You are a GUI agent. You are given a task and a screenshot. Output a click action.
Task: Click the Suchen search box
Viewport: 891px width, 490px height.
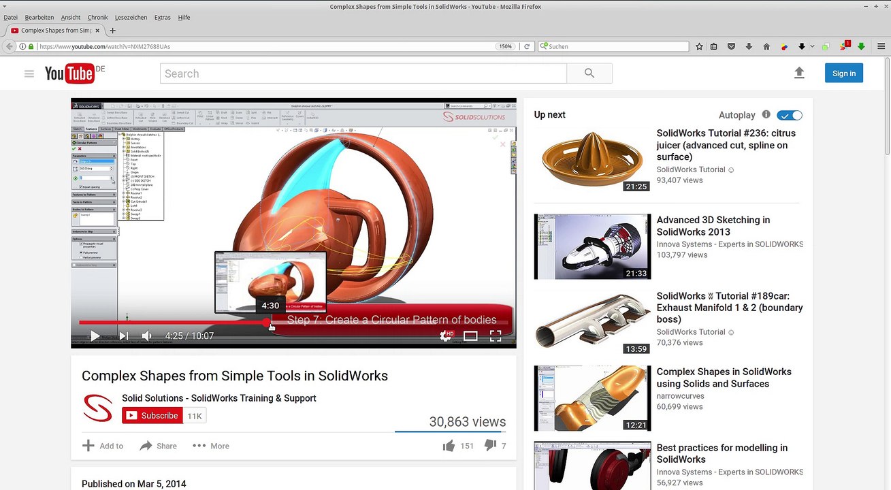pos(613,46)
